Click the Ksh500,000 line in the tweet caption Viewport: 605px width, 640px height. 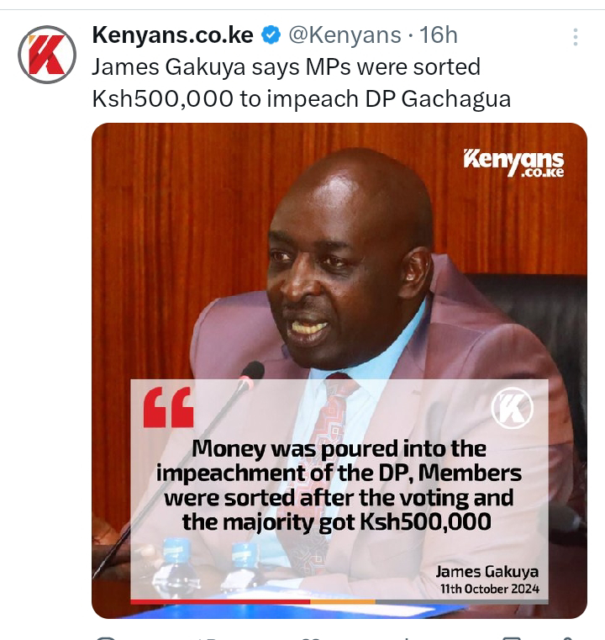point(302,99)
